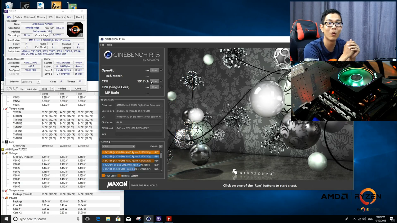The width and height of the screenshot is (397, 223).
Task: Open the Help menu in Cinebench
Action: coord(109,45)
